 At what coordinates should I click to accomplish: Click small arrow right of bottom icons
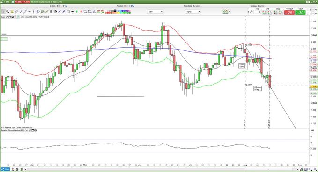(26, 169)
